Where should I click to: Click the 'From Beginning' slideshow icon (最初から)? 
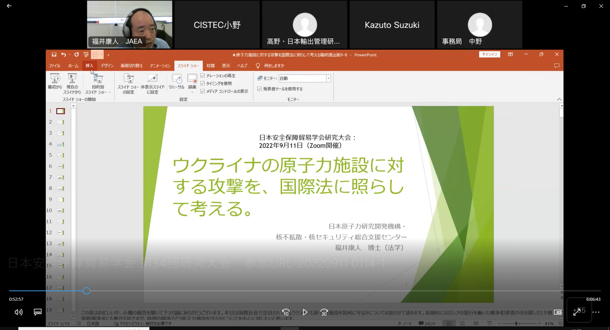tap(55, 79)
